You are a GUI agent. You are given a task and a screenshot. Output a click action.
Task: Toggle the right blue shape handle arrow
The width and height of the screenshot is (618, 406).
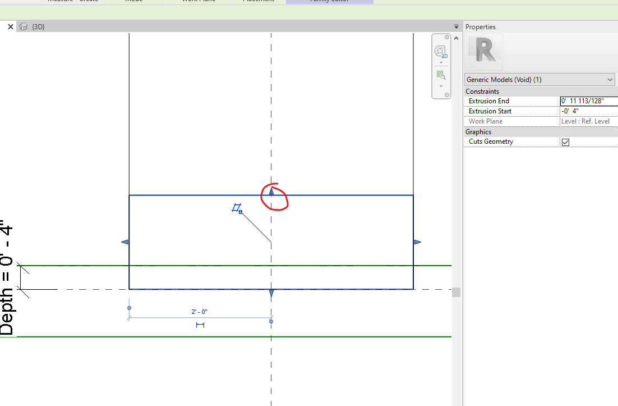418,242
